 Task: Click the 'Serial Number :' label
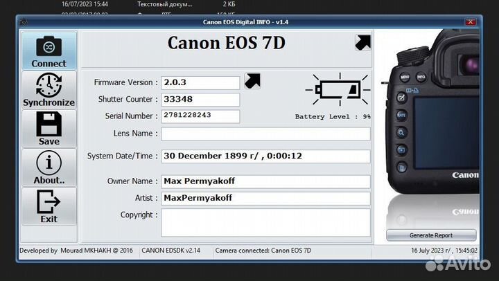click(x=132, y=116)
